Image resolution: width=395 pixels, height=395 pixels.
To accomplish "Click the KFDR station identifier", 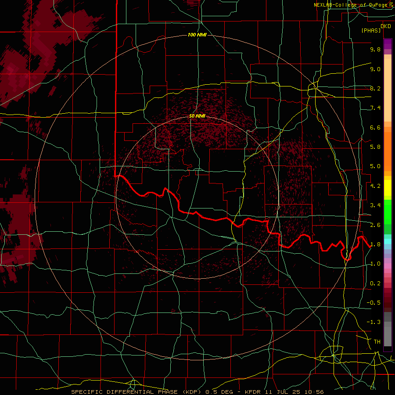I will click(x=254, y=392).
